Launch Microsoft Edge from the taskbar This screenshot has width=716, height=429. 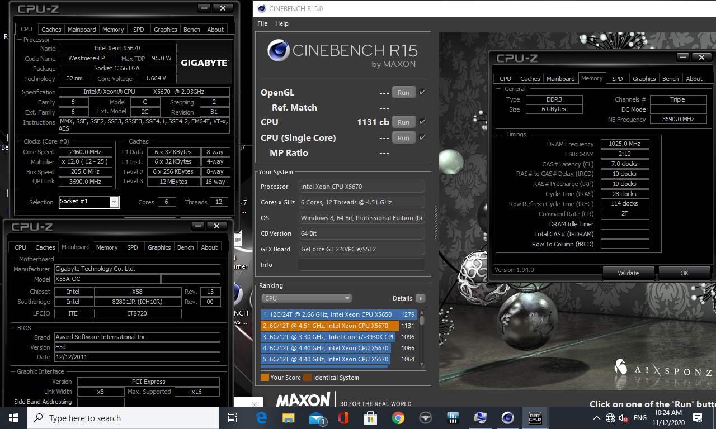coord(261,418)
